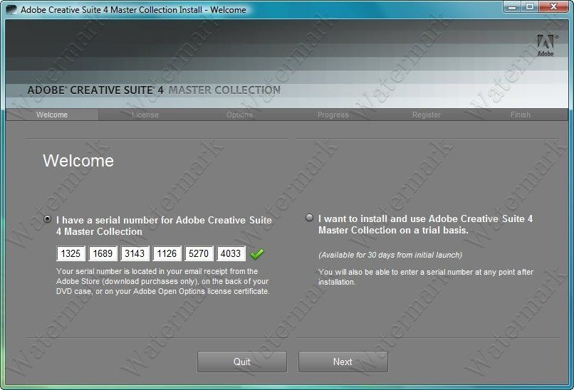Proceed with the Next button
The height and width of the screenshot is (390, 574).
[x=343, y=362]
